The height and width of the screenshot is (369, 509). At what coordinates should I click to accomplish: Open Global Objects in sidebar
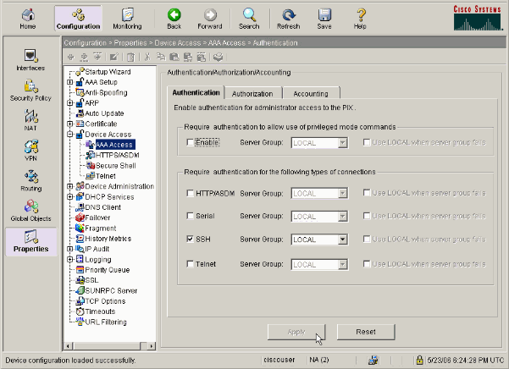coord(30,211)
